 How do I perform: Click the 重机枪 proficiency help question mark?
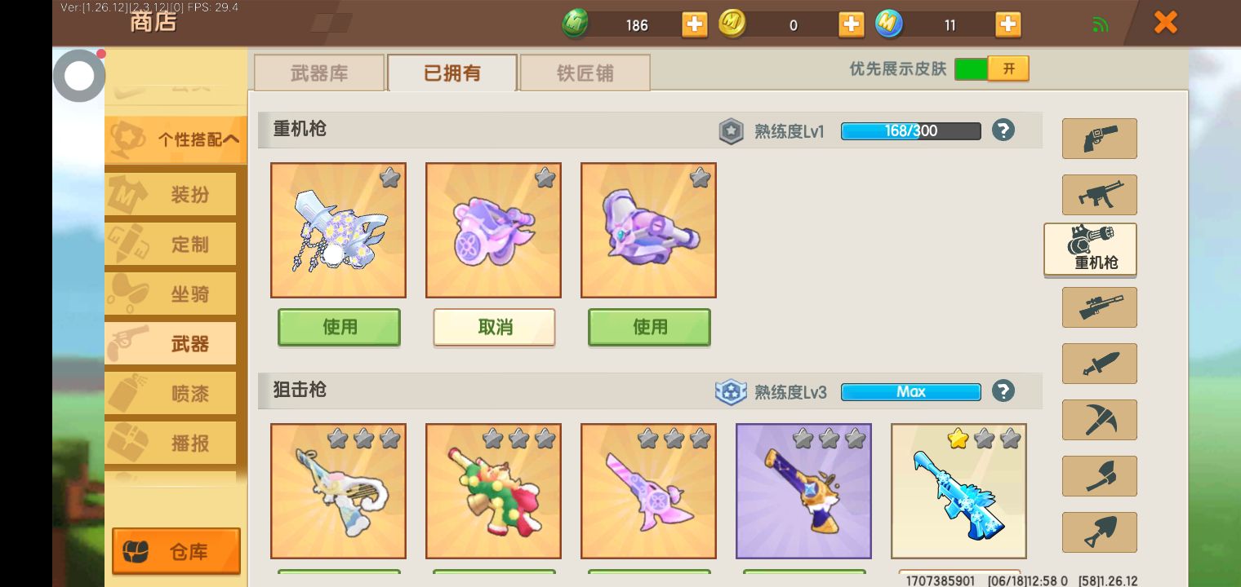[x=1003, y=130]
